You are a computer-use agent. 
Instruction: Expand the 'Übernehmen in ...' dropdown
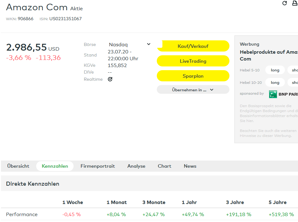click(193, 90)
